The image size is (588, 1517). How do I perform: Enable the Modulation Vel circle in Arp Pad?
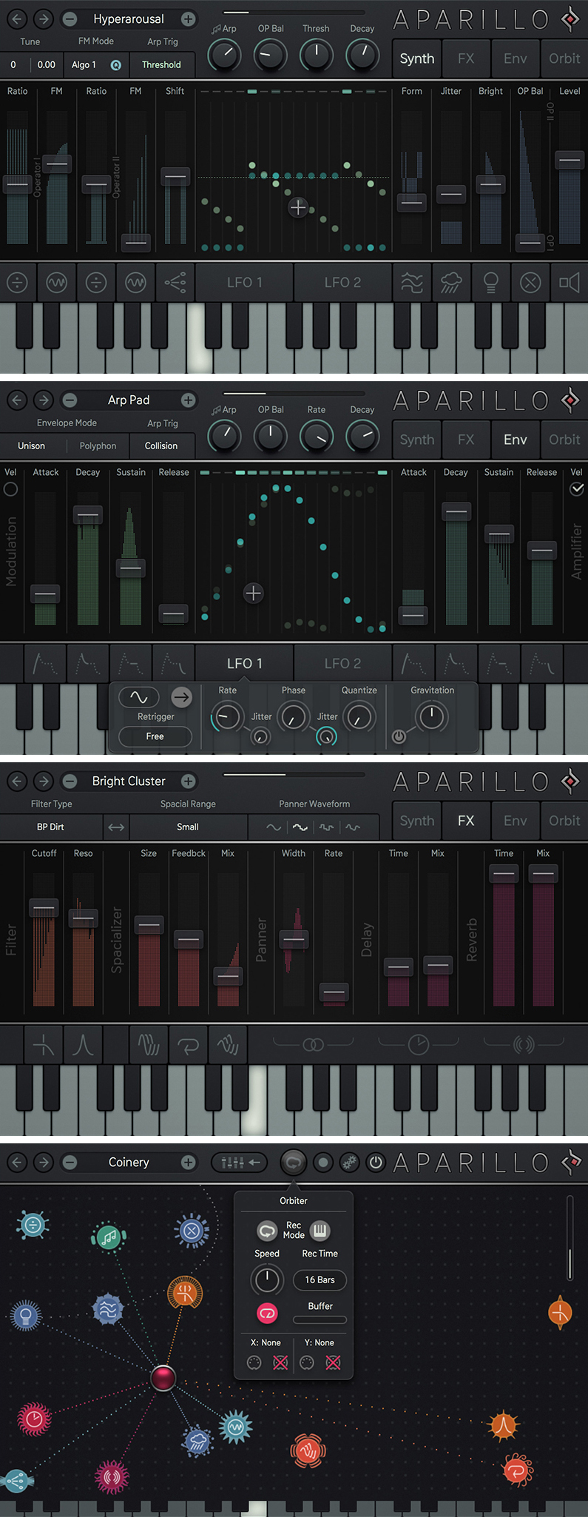coord(10,489)
